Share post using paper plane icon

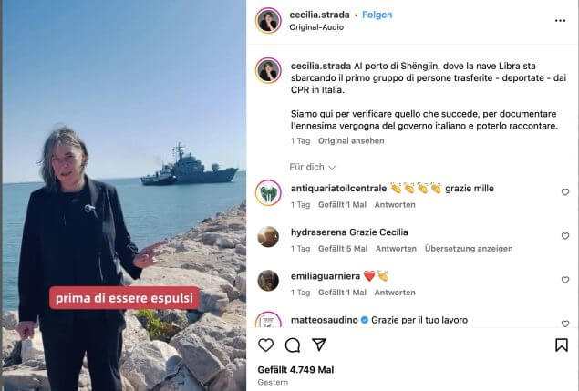318,345
